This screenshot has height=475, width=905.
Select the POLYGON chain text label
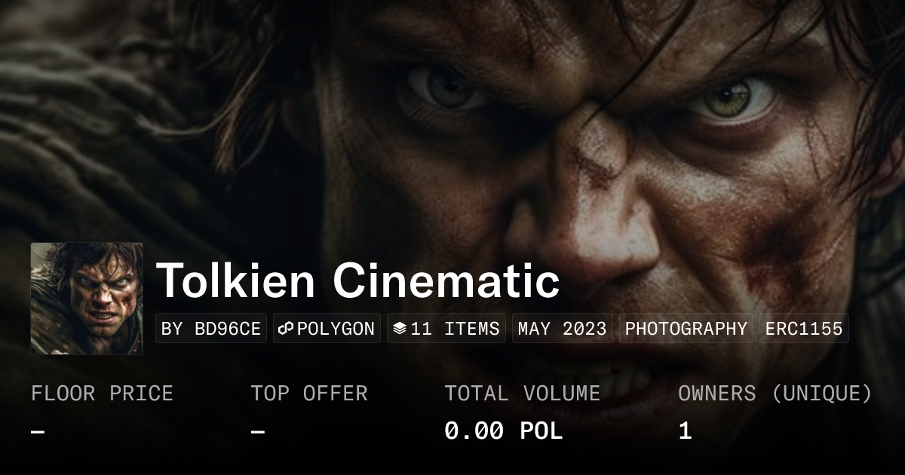pyautogui.click(x=336, y=329)
